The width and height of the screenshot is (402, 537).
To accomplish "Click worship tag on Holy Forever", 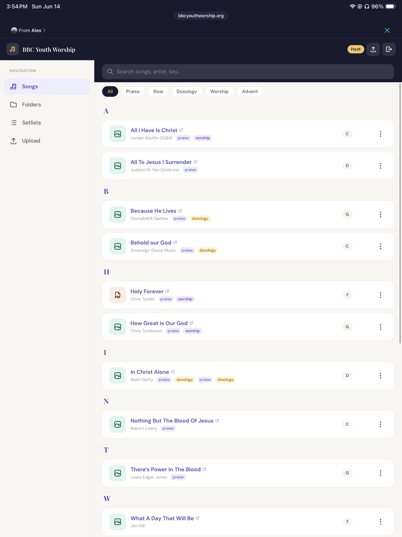I will tap(185, 299).
